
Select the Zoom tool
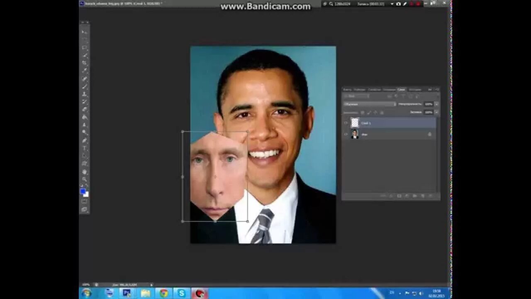(x=84, y=179)
